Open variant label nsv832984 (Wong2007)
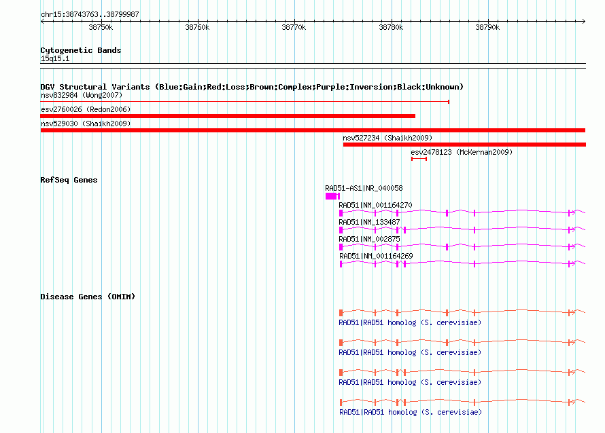 pyautogui.click(x=82, y=95)
